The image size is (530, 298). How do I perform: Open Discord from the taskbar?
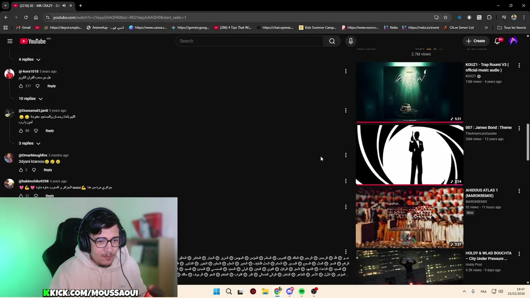(289, 291)
